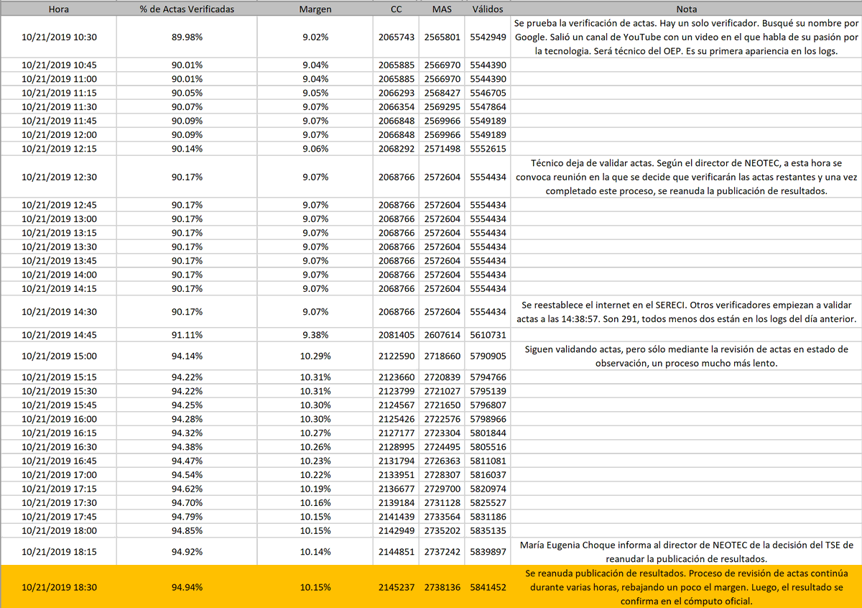Viewport: 862px width, 608px height.
Task: Click the Válidos value '5552615'
Action: coord(488,148)
